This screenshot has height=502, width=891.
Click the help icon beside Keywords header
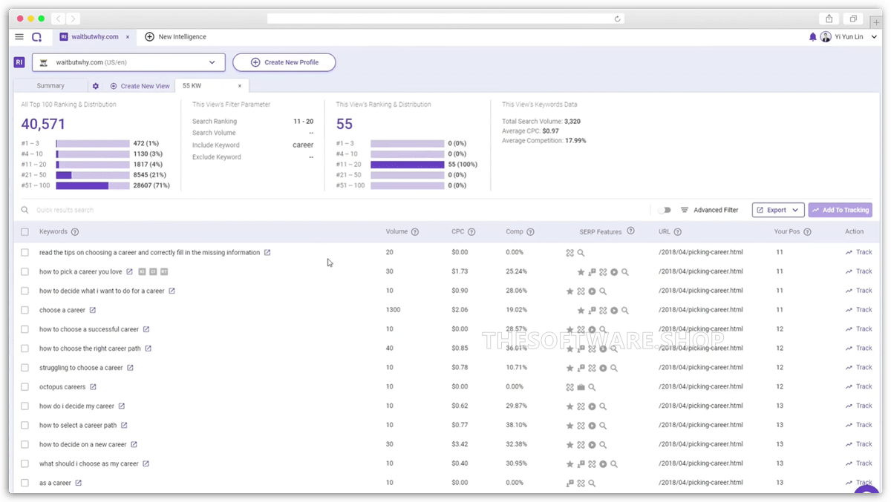pyautogui.click(x=75, y=232)
